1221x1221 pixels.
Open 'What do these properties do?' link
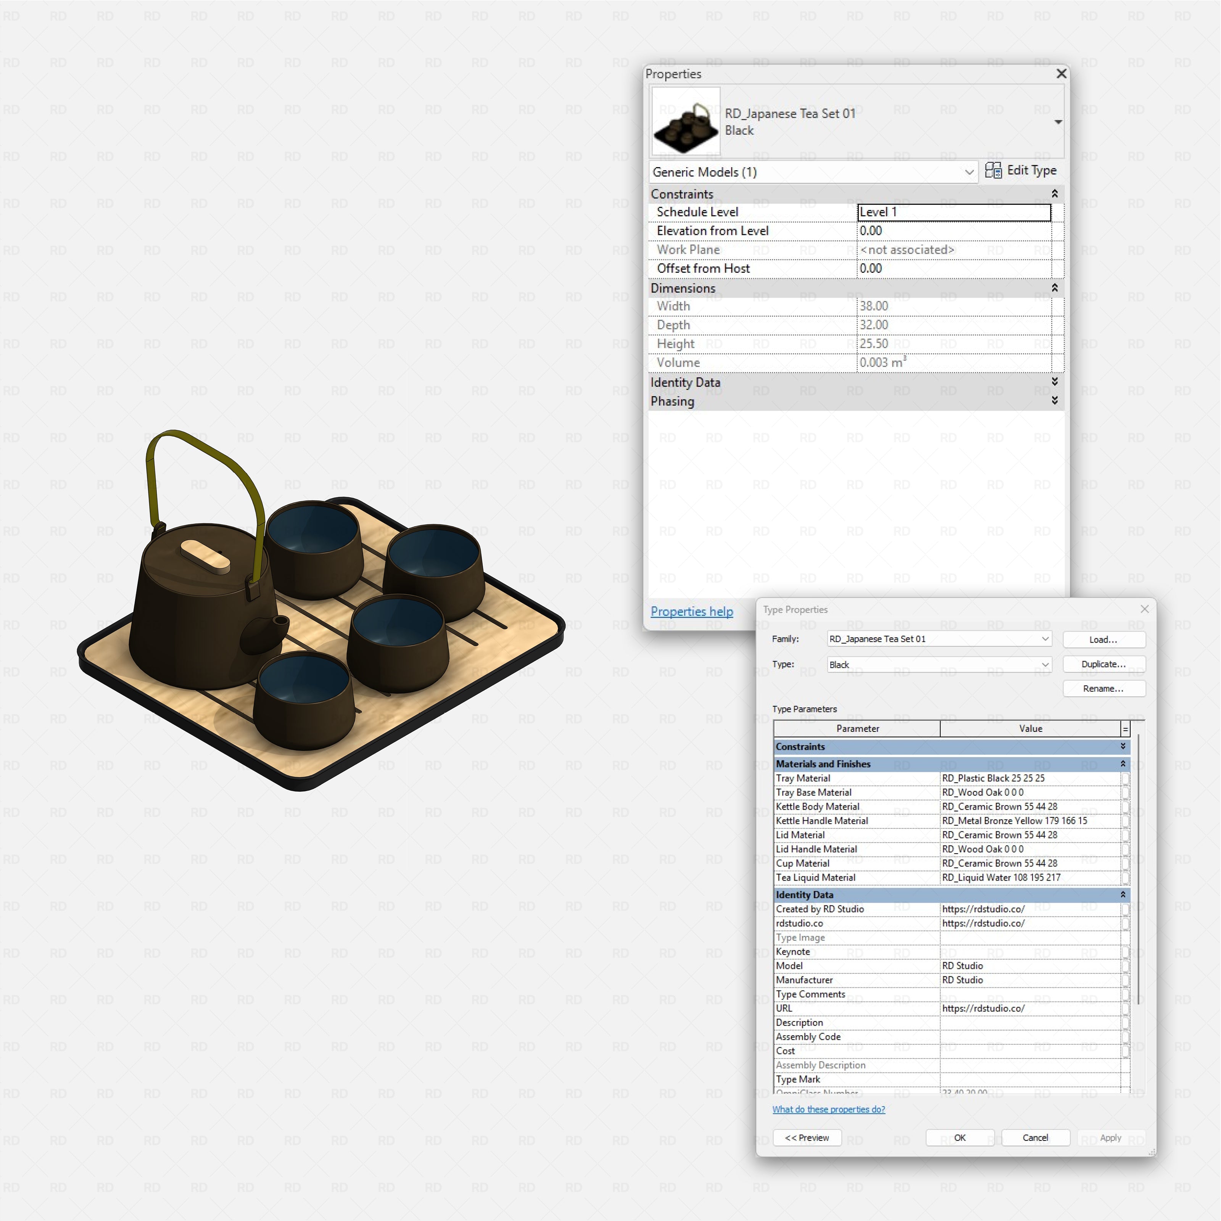click(x=828, y=1110)
